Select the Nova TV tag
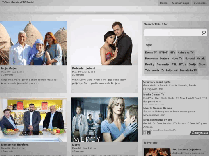Viewport: 209px width, 156px height. (x=177, y=58)
